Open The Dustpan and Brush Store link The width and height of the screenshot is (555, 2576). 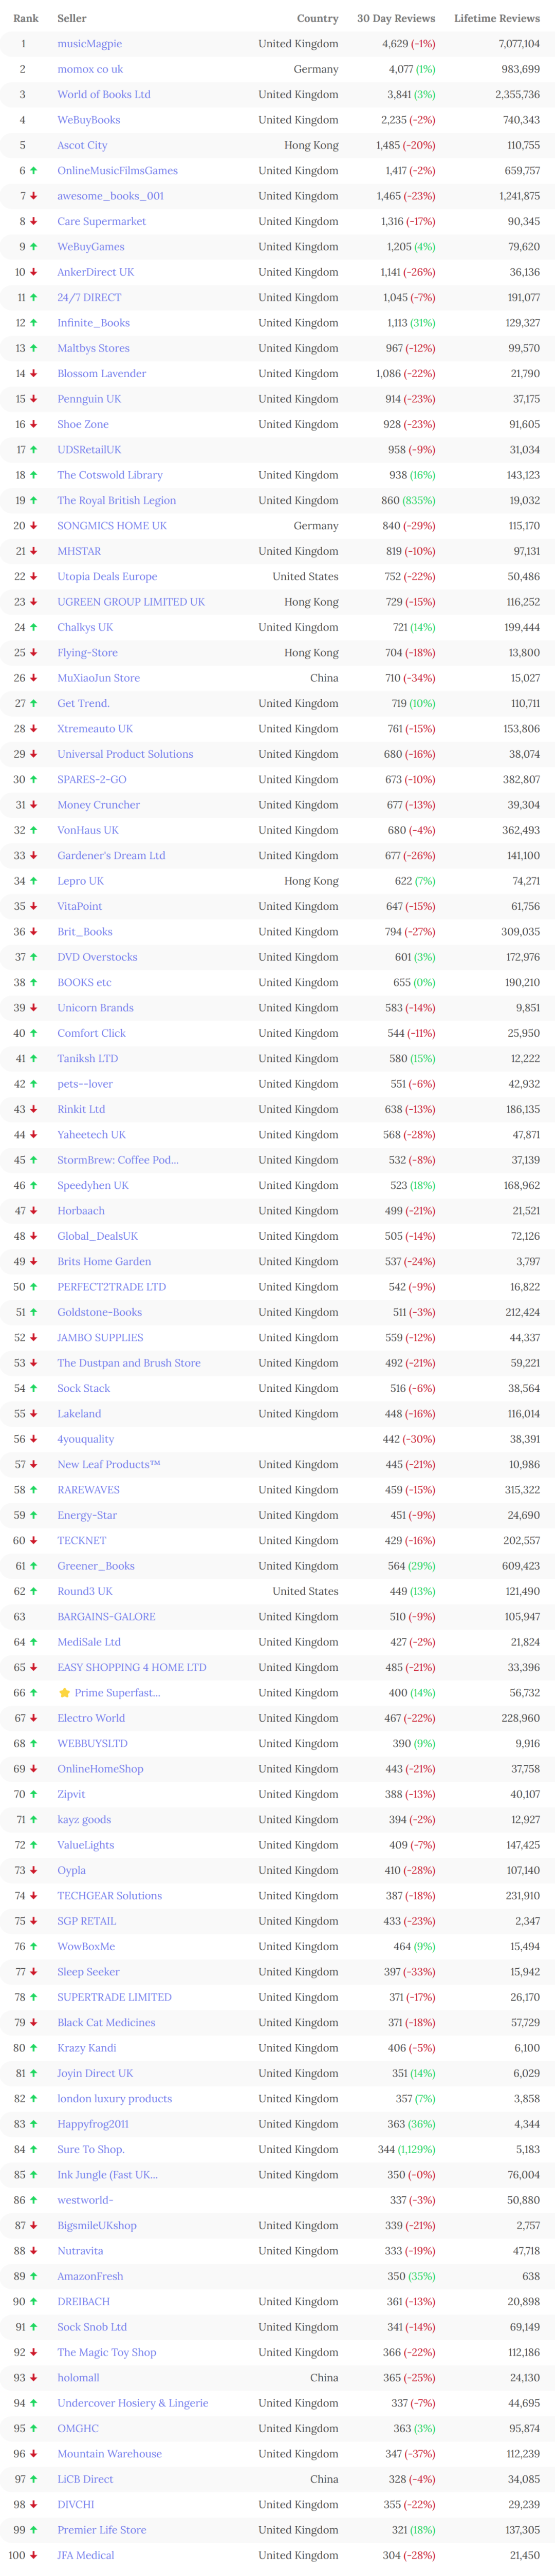click(x=129, y=1363)
